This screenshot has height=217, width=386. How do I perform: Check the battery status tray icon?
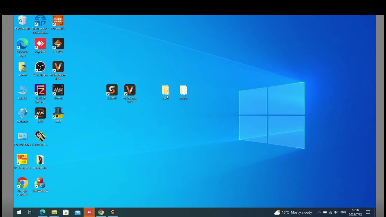pyautogui.click(x=325, y=212)
